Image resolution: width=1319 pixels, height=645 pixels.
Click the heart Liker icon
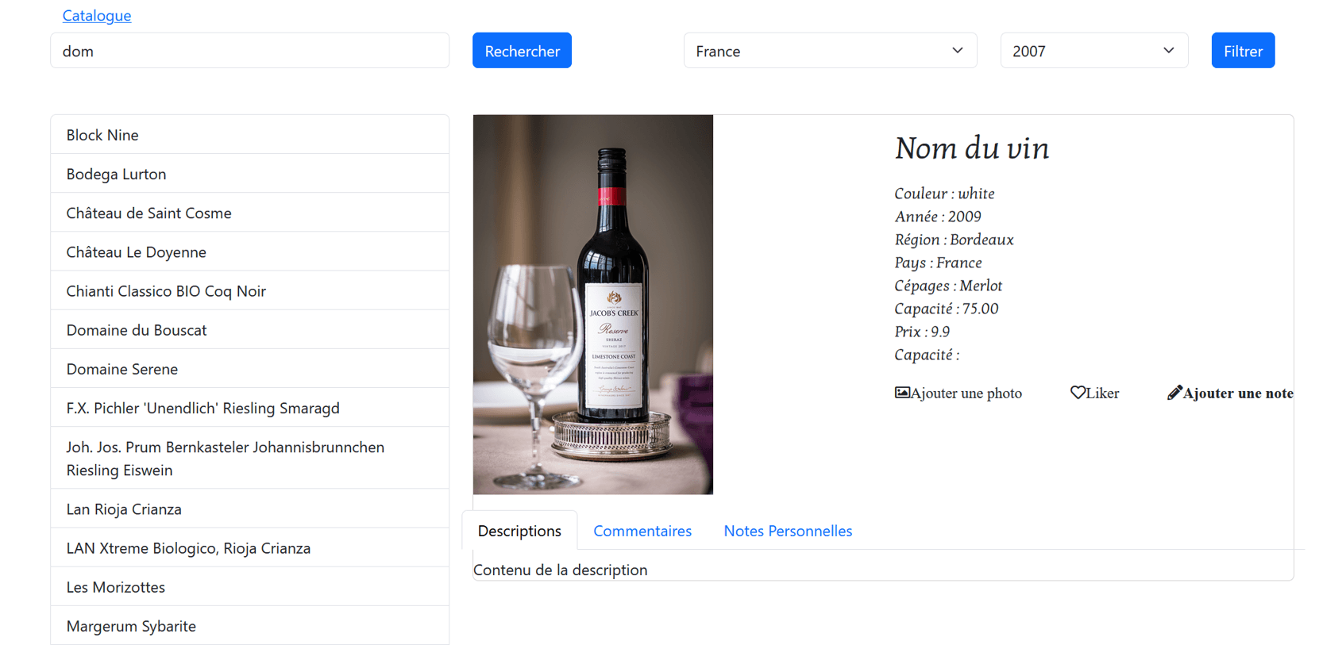tap(1078, 393)
